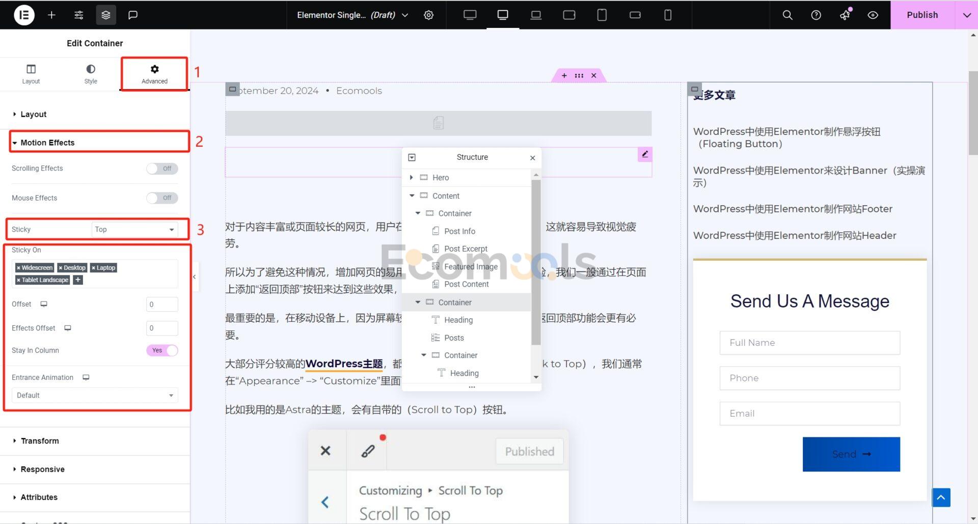Switch to widescreen device preview

(470, 15)
